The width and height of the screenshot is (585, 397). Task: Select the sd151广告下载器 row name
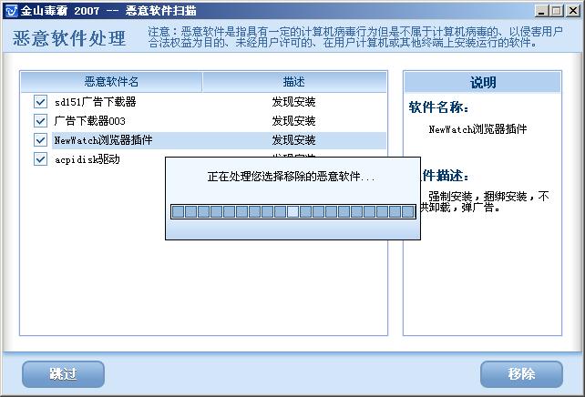click(x=95, y=102)
